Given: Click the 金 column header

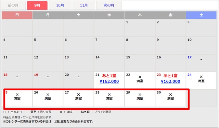Looking at the screenshot, I should pyautogui.click(x=170, y=15).
